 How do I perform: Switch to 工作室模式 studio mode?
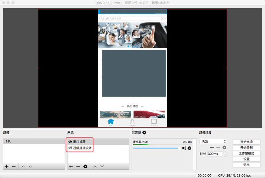point(246,153)
